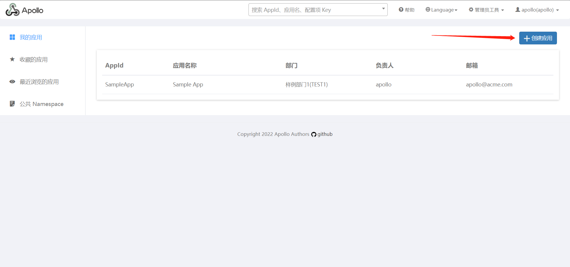Click the Apollo logo
The image size is (570, 267).
[x=24, y=9]
